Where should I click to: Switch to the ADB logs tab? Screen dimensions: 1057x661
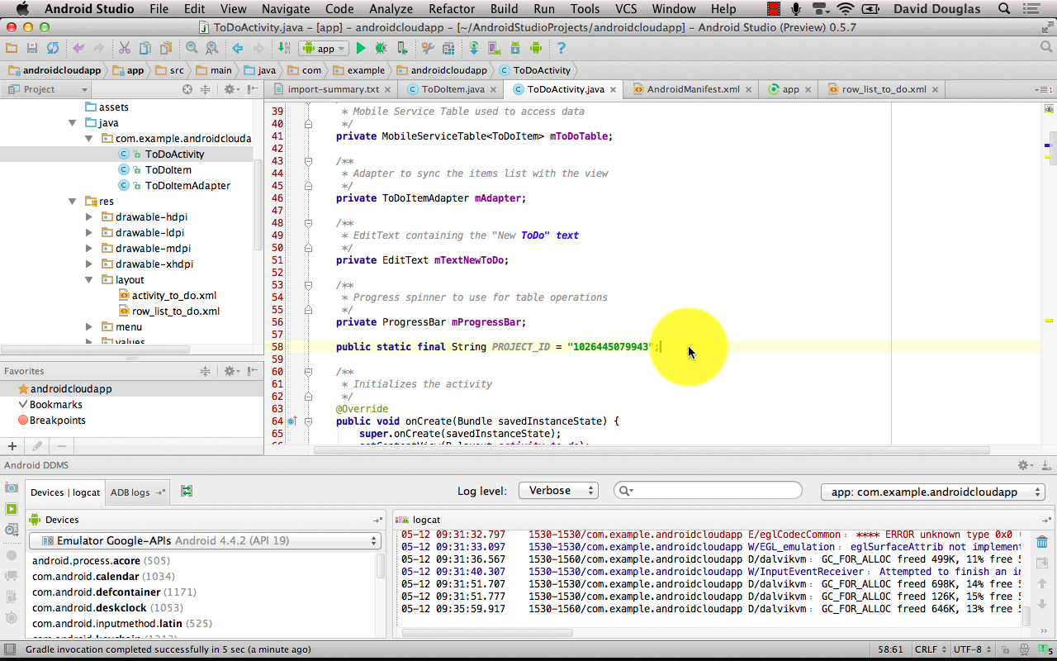click(137, 492)
